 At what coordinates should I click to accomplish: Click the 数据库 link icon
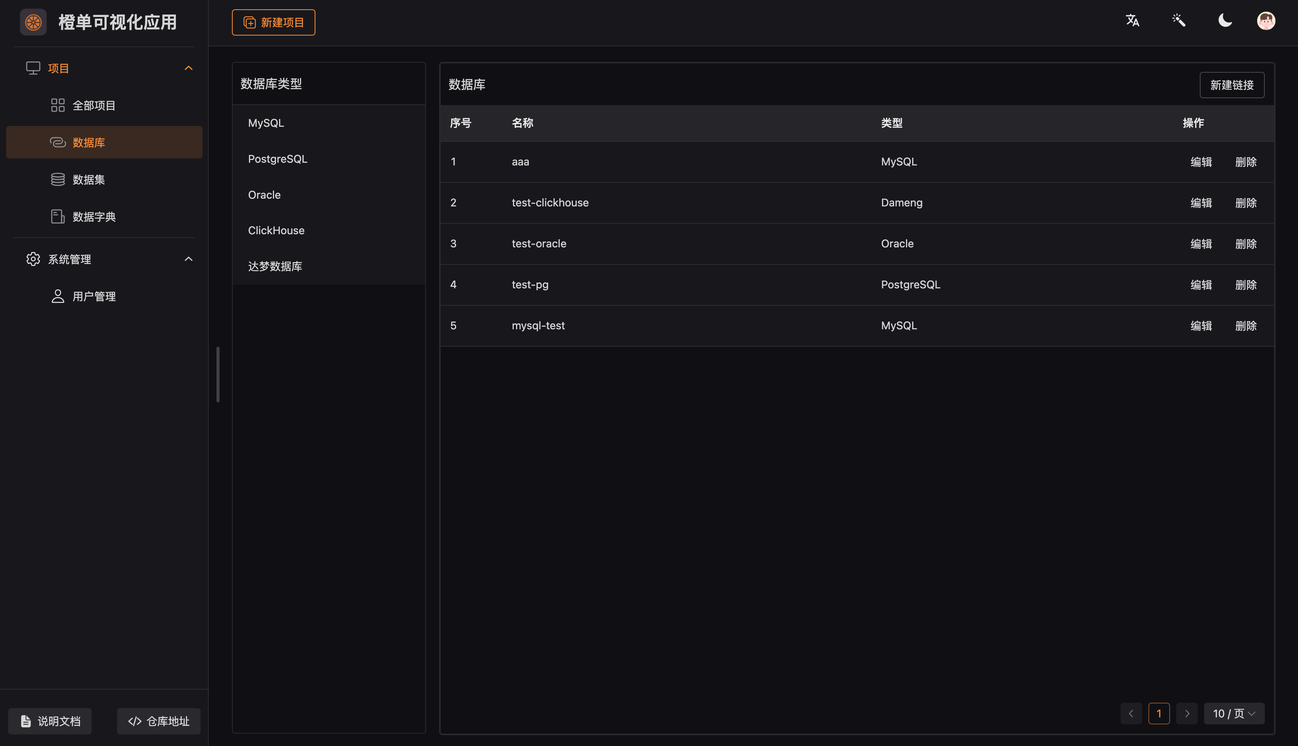pos(58,142)
